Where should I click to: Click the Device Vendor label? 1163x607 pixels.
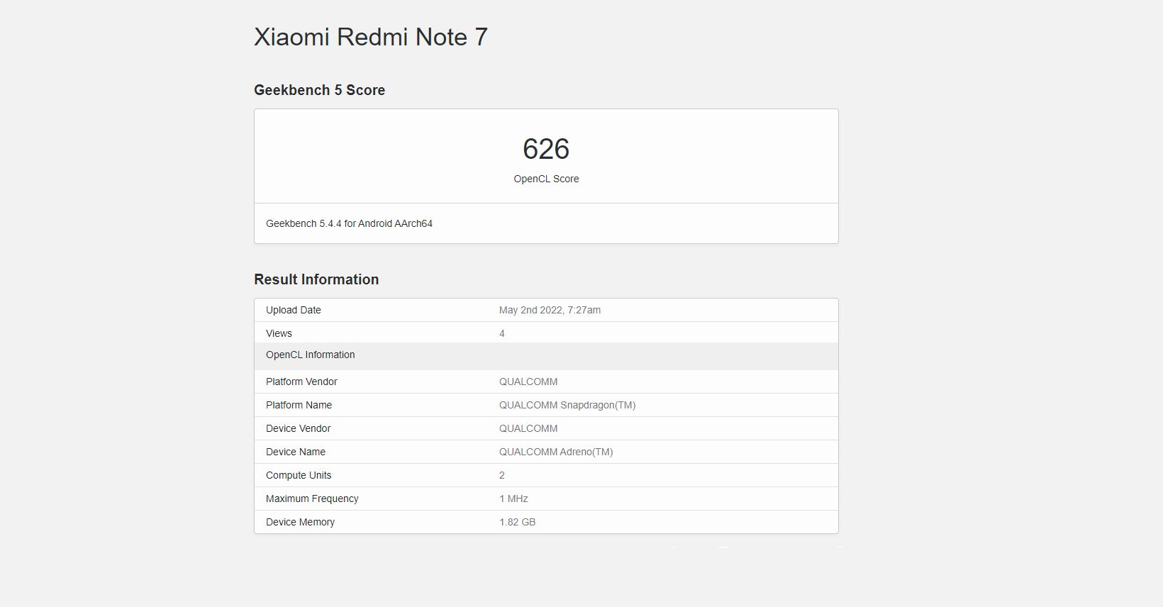(298, 428)
